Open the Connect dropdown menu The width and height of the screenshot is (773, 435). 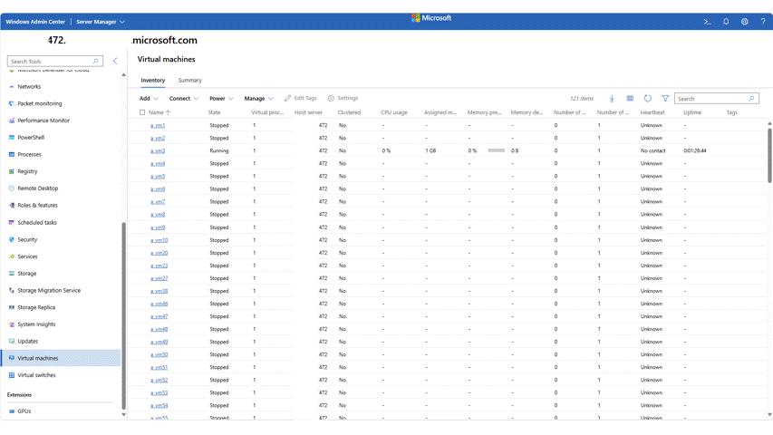(184, 99)
